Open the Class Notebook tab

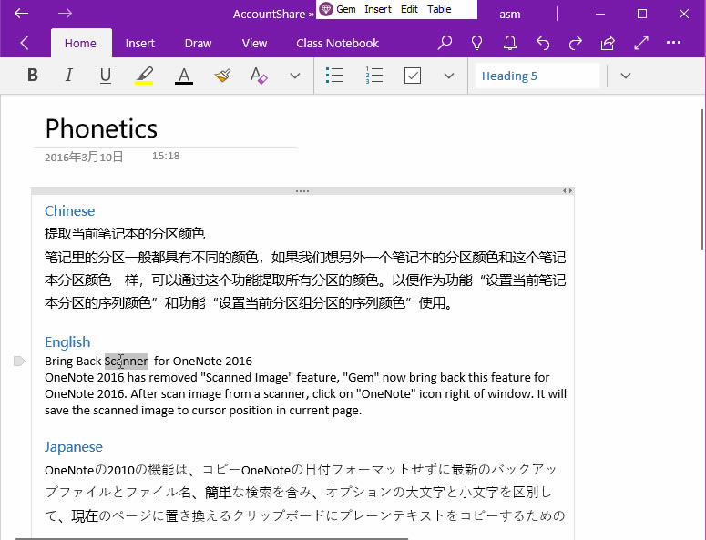pyautogui.click(x=337, y=43)
